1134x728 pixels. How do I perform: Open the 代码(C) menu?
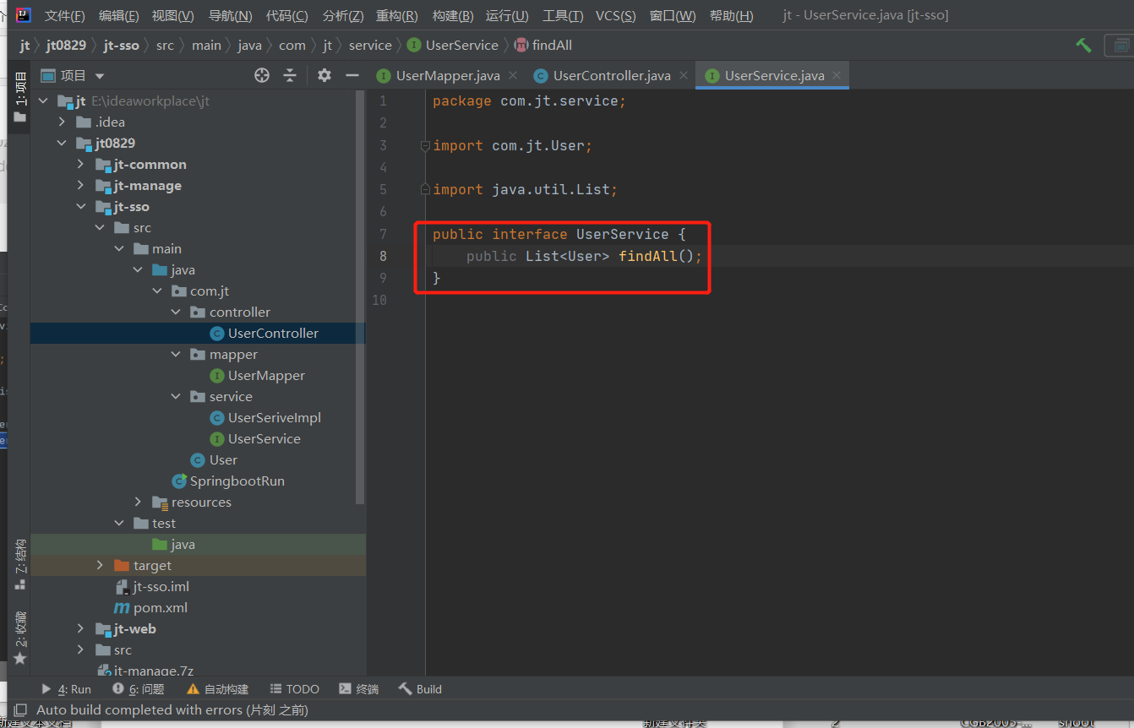tap(287, 16)
